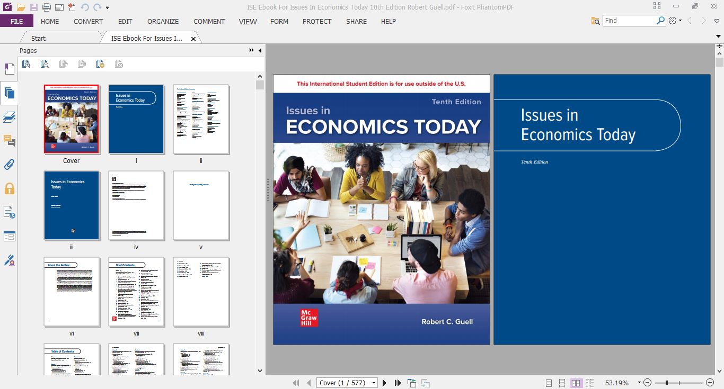Image resolution: width=724 pixels, height=389 pixels.
Task: Switch to the VIEW ribbon tab
Action: (x=248, y=22)
